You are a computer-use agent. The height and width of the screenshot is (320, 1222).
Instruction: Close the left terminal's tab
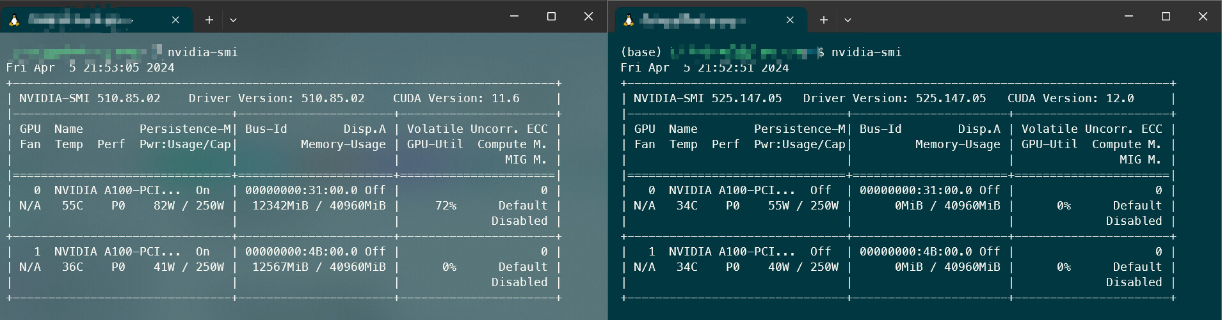(175, 20)
